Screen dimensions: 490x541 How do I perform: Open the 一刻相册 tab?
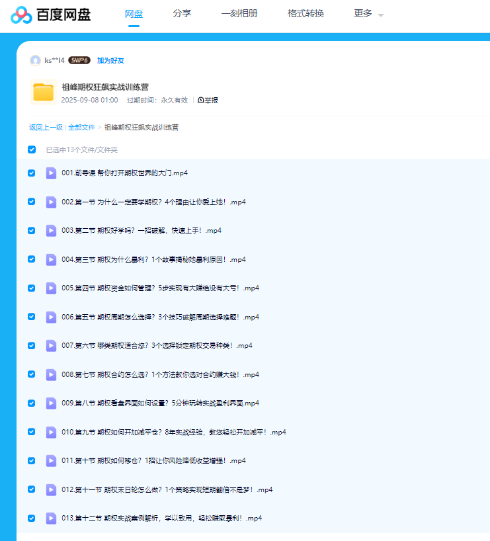point(239,13)
